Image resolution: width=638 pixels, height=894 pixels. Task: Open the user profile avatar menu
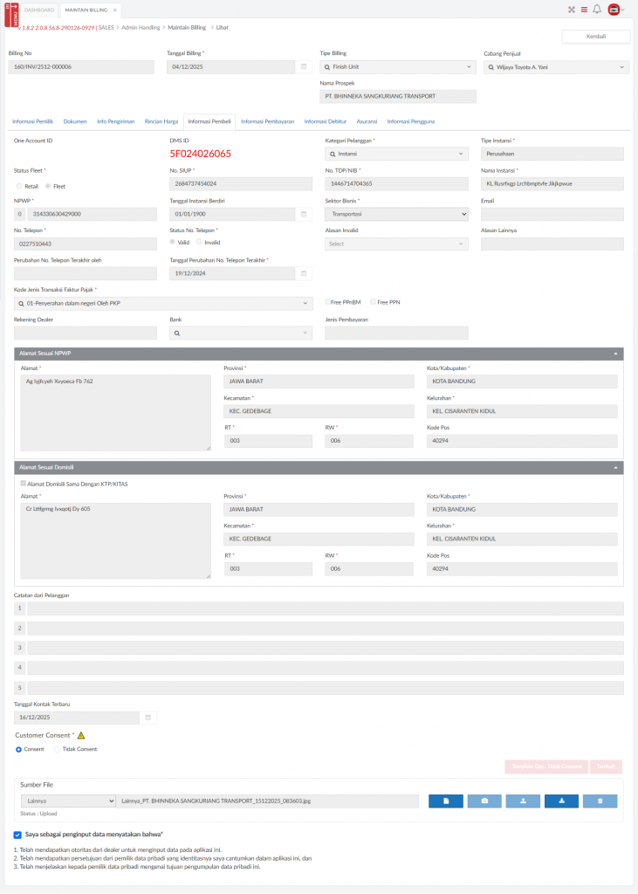tap(614, 10)
